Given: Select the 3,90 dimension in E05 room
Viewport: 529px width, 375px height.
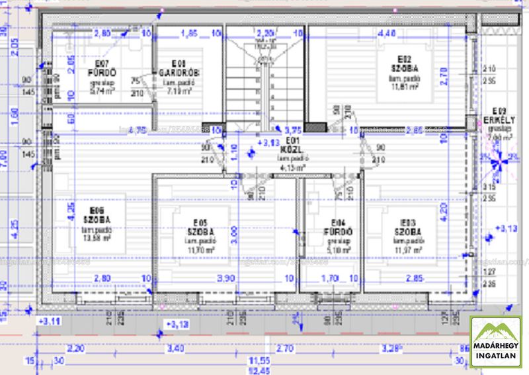Looking at the screenshot, I should 225,278.
